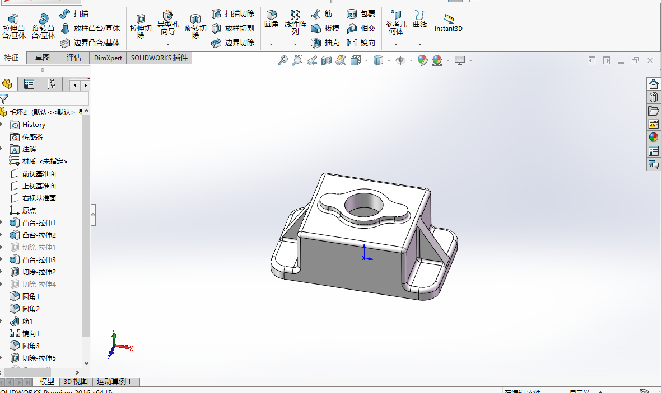Click the Zoom to Area icon

click(297, 61)
